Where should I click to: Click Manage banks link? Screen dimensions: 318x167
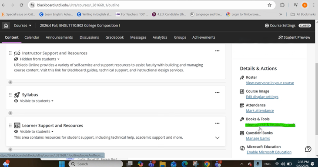point(258,138)
